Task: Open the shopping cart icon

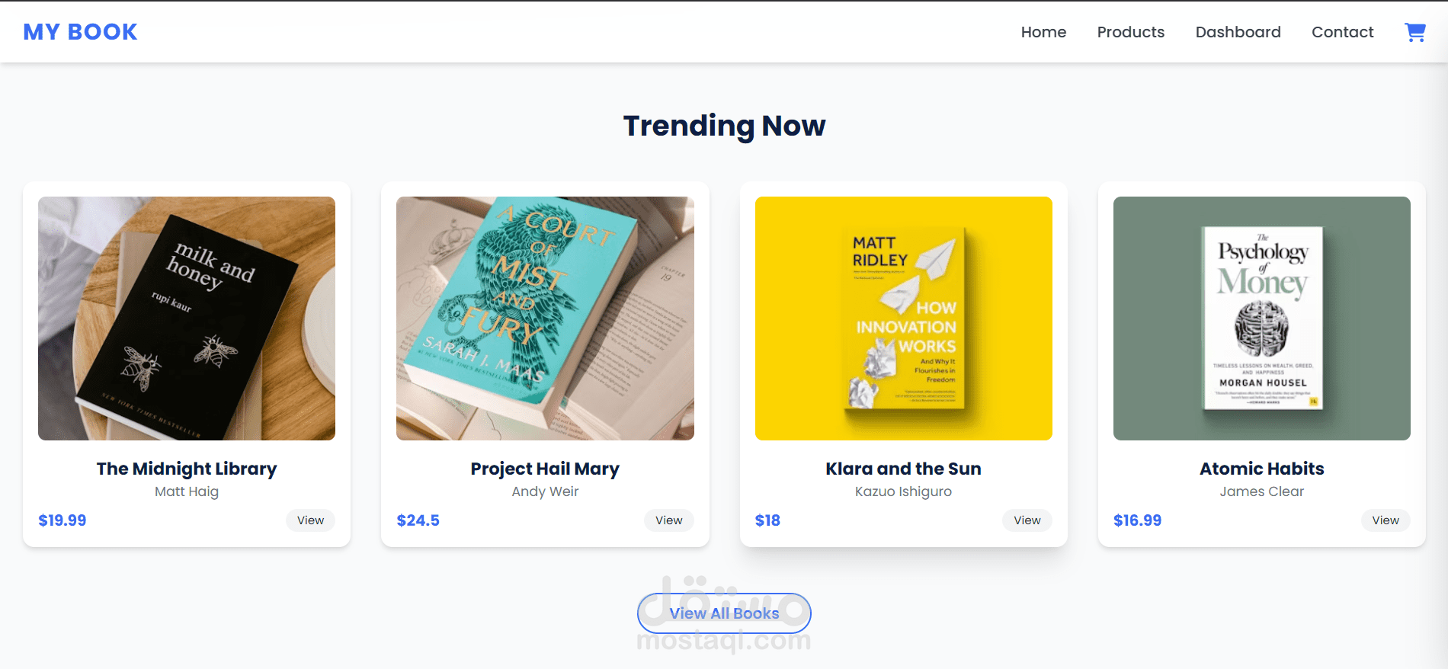Action: (1414, 32)
